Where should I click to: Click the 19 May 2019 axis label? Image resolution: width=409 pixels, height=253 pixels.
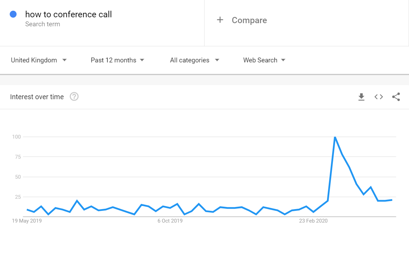click(x=27, y=221)
